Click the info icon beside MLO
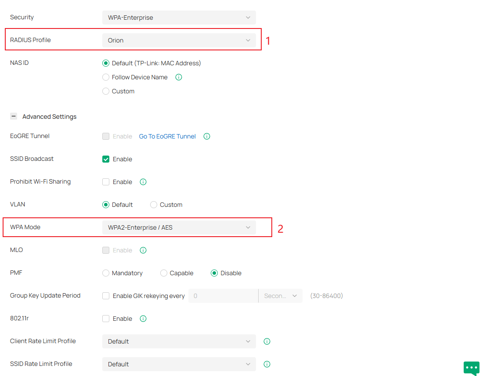 click(x=143, y=250)
